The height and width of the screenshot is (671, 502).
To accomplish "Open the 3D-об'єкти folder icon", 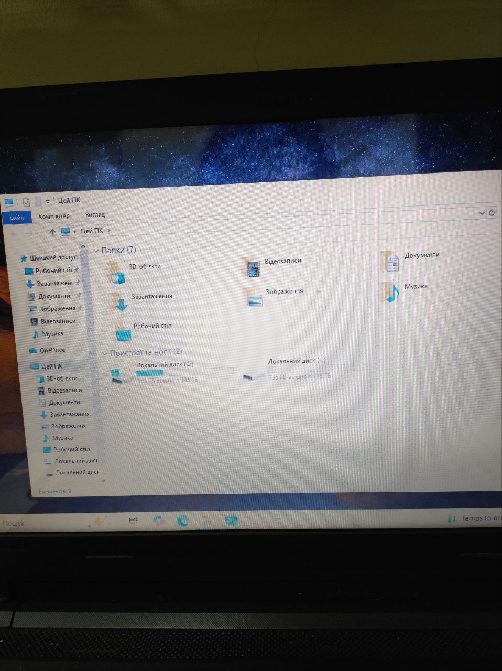I will (117, 273).
